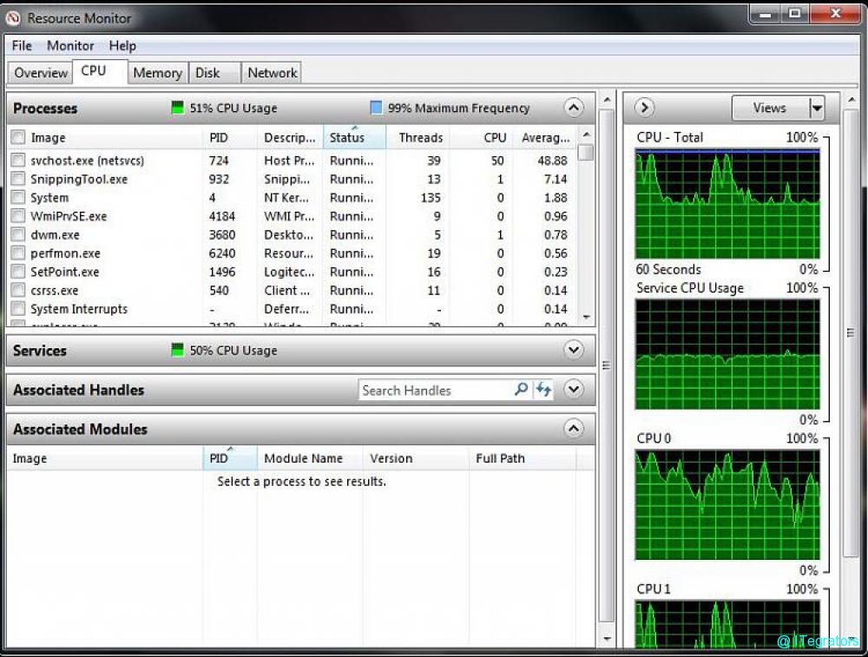The image size is (868, 657).
Task: Click the graphs pane scrollbar up arrow
Action: [x=851, y=100]
